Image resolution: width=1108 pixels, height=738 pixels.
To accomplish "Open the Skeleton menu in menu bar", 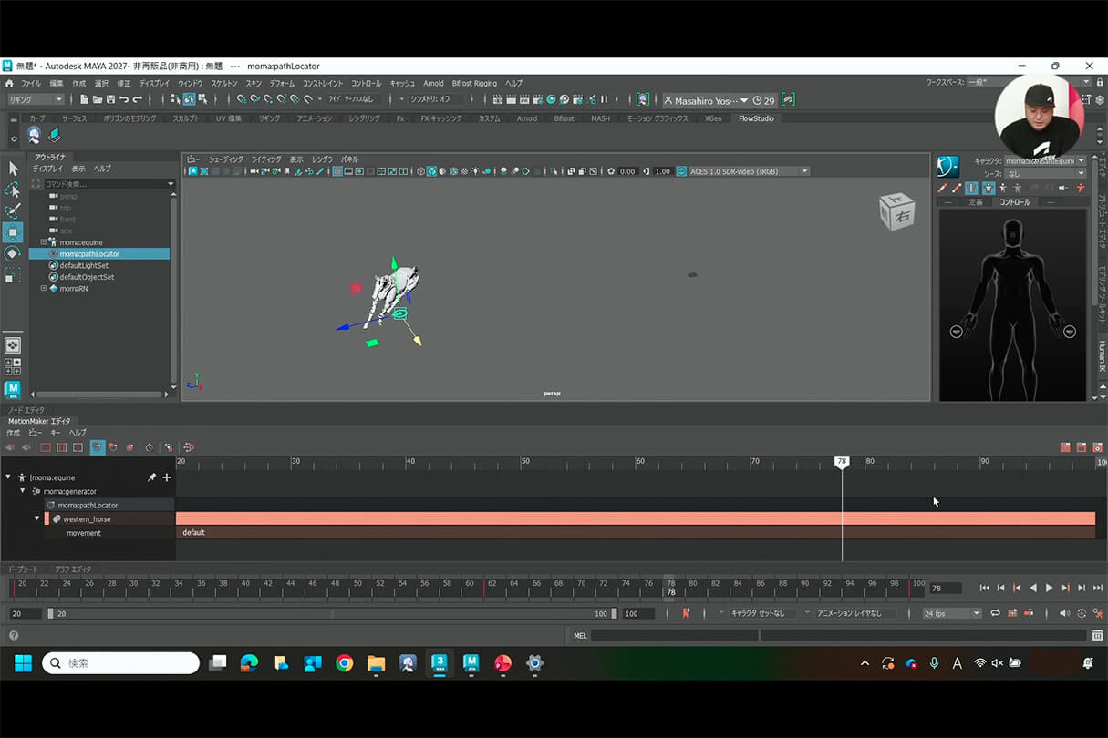I will tap(223, 83).
